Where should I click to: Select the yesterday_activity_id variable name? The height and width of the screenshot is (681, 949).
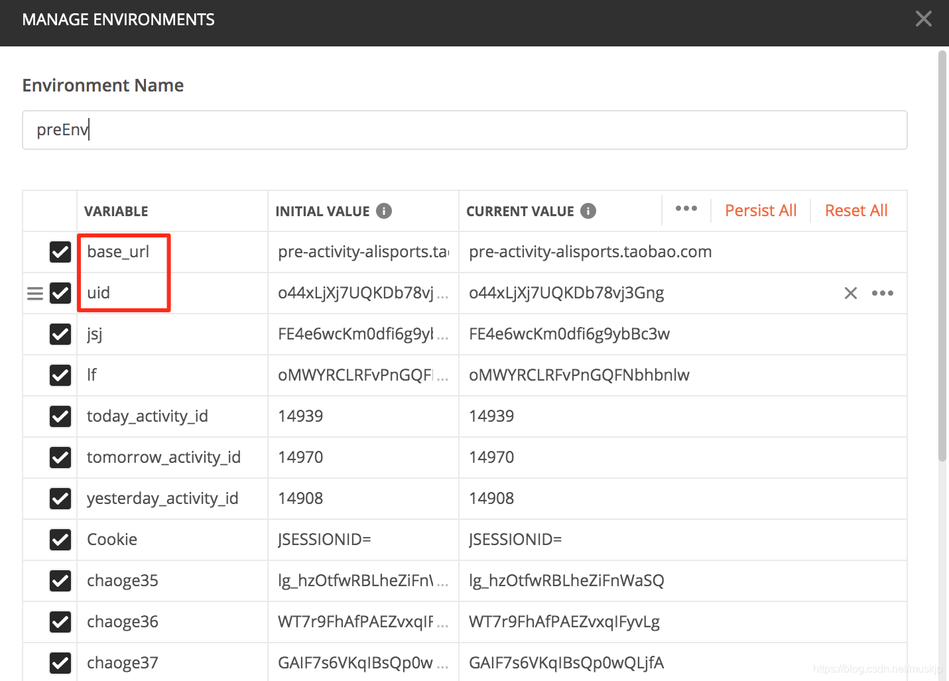tap(162, 499)
